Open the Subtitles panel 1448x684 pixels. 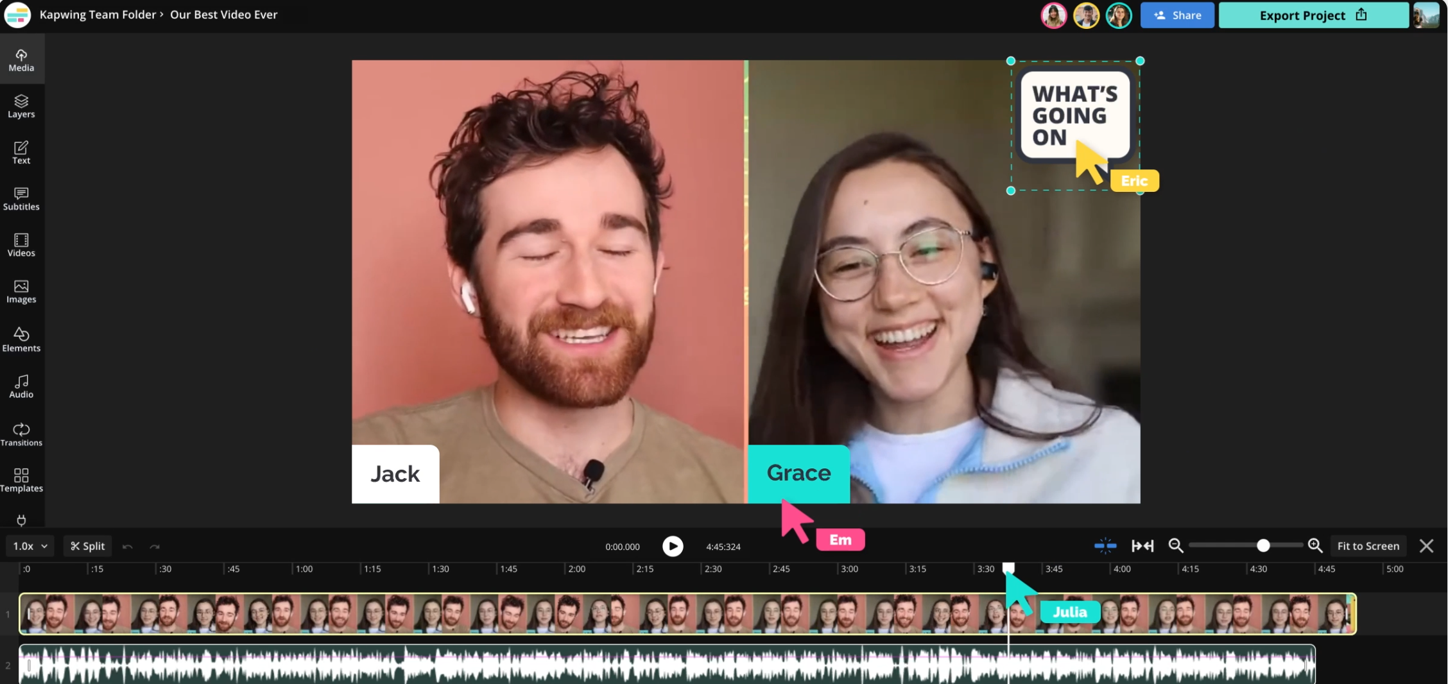pos(21,199)
